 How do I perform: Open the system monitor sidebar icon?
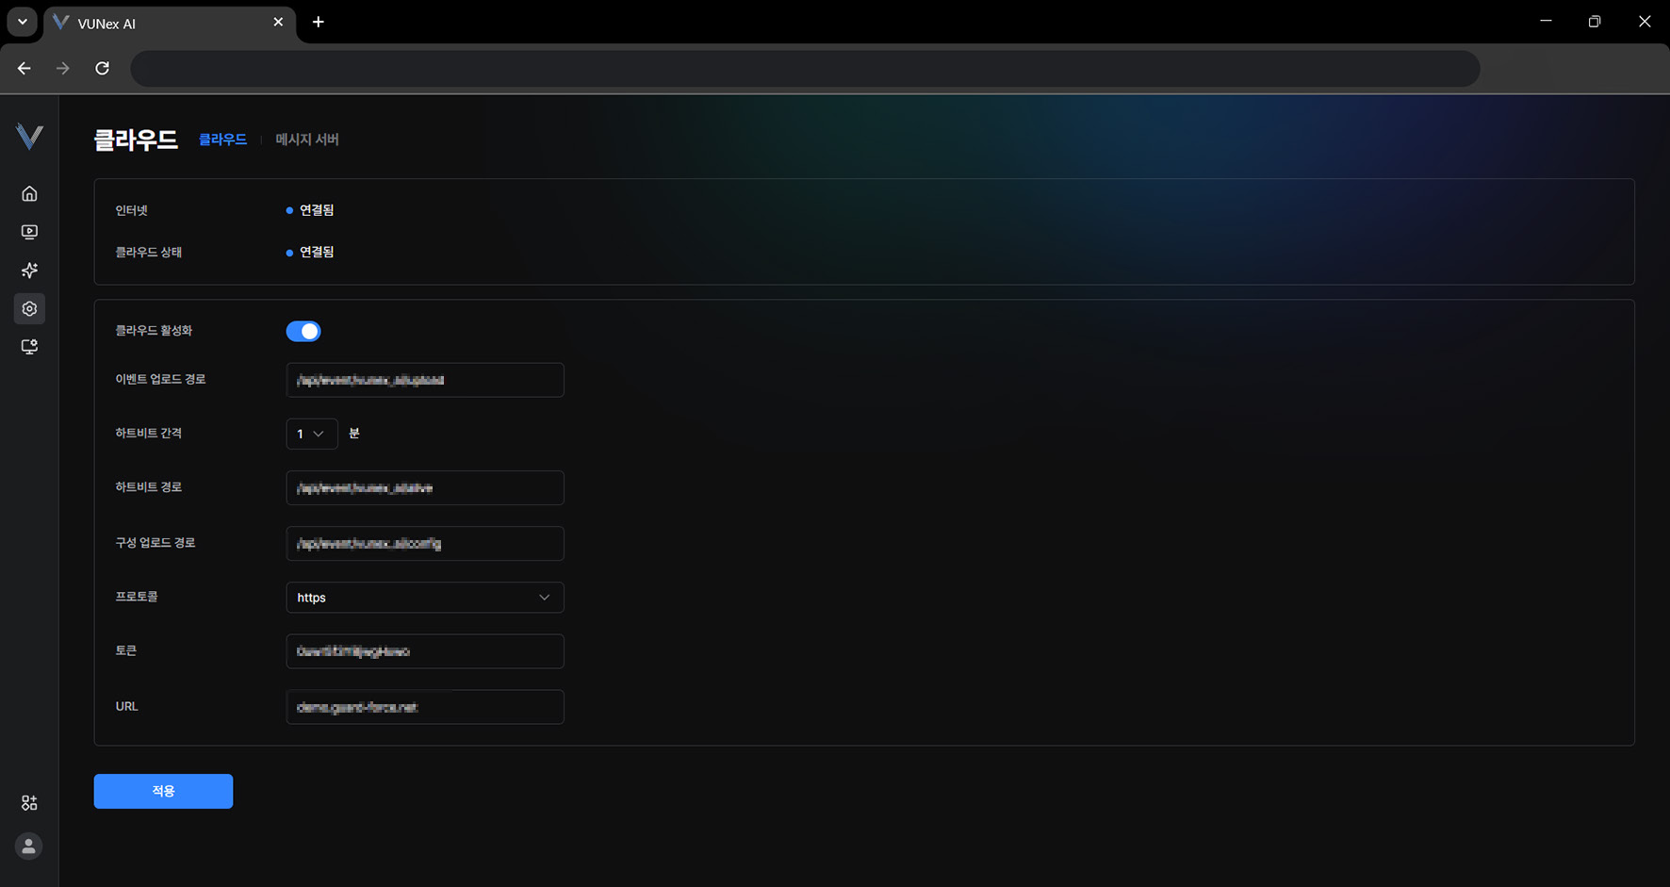pyautogui.click(x=29, y=347)
